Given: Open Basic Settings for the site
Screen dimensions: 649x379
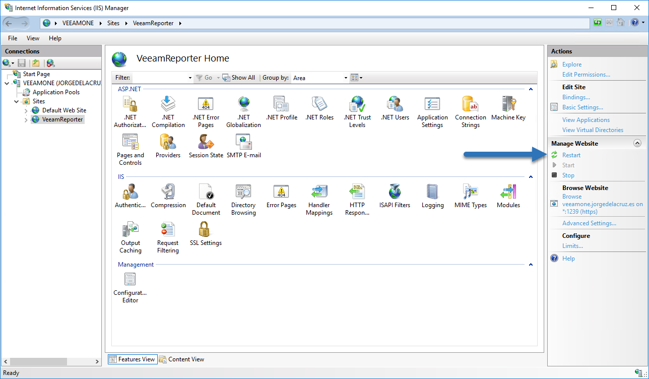Looking at the screenshot, I should tap(582, 107).
